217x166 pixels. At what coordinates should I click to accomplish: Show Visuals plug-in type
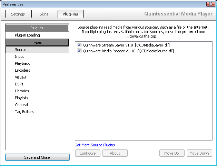(37, 77)
